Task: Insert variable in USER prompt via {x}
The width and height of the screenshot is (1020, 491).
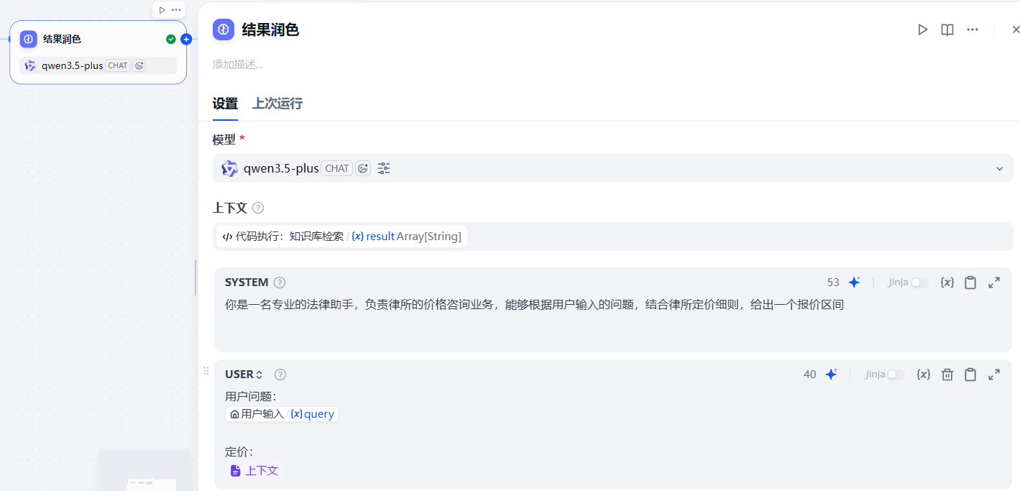Action: (x=924, y=375)
